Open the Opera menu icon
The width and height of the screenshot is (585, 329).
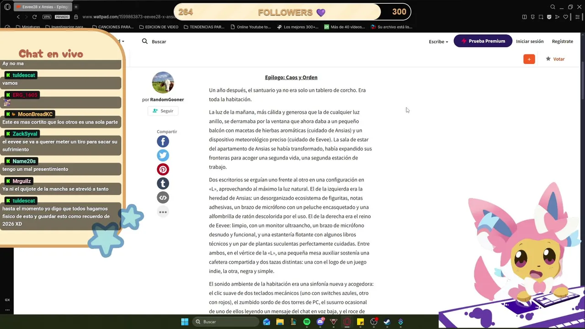click(7, 7)
